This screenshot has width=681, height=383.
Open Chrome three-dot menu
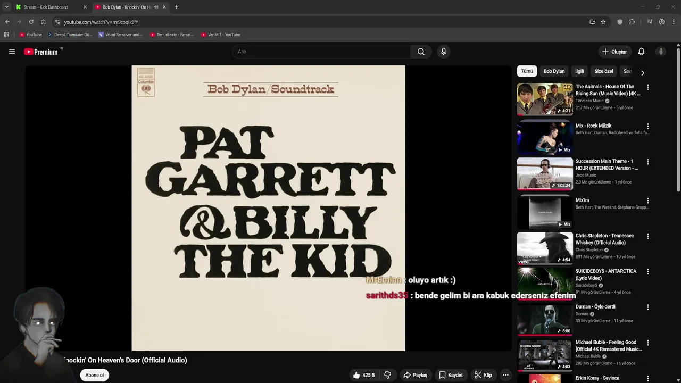(674, 22)
